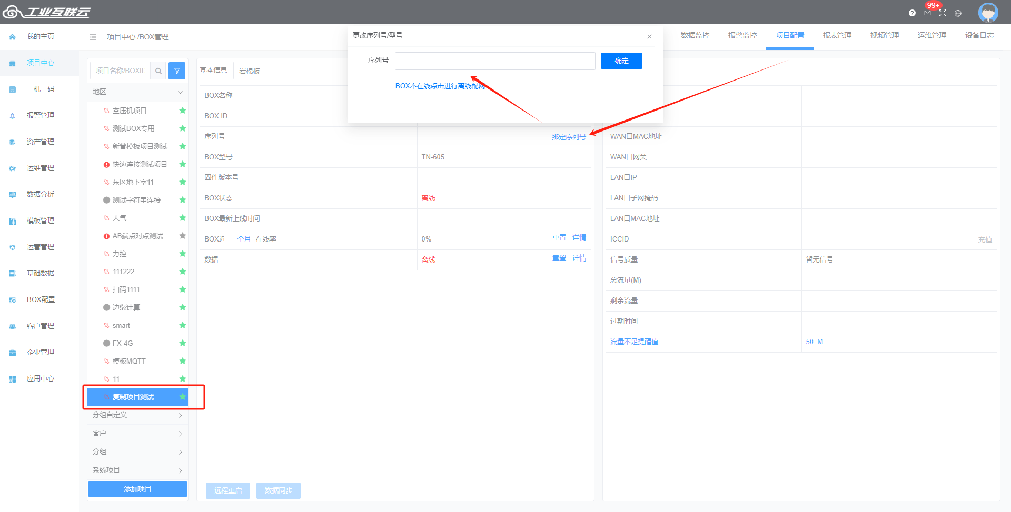Image resolution: width=1011 pixels, height=512 pixels.
Task: Open 客户管理 in sidebar
Action: pos(39,326)
